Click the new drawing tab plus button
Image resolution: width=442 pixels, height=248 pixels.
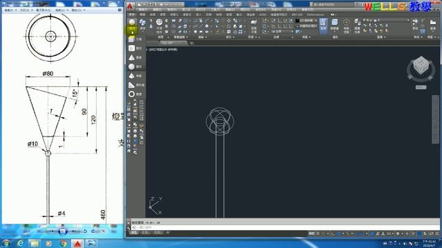pos(192,43)
